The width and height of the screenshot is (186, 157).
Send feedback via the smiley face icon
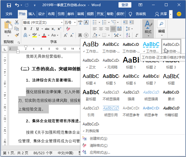179,14
